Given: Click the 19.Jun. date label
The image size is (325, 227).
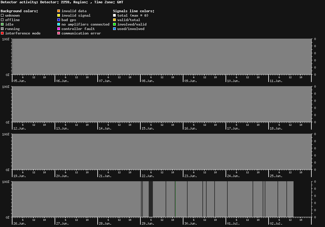Looking at the screenshot, I should [x=20, y=176].
